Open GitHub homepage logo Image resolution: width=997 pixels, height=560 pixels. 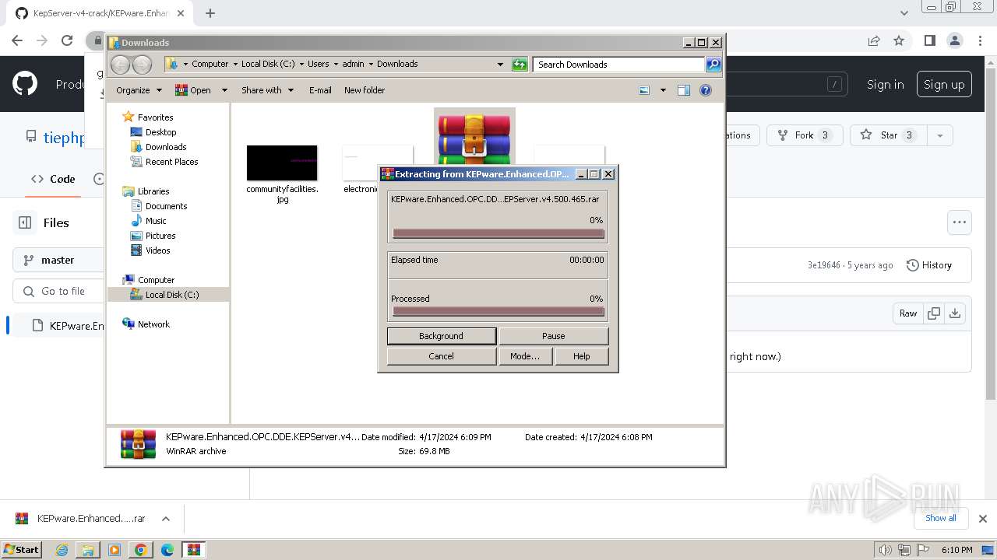pos(25,84)
